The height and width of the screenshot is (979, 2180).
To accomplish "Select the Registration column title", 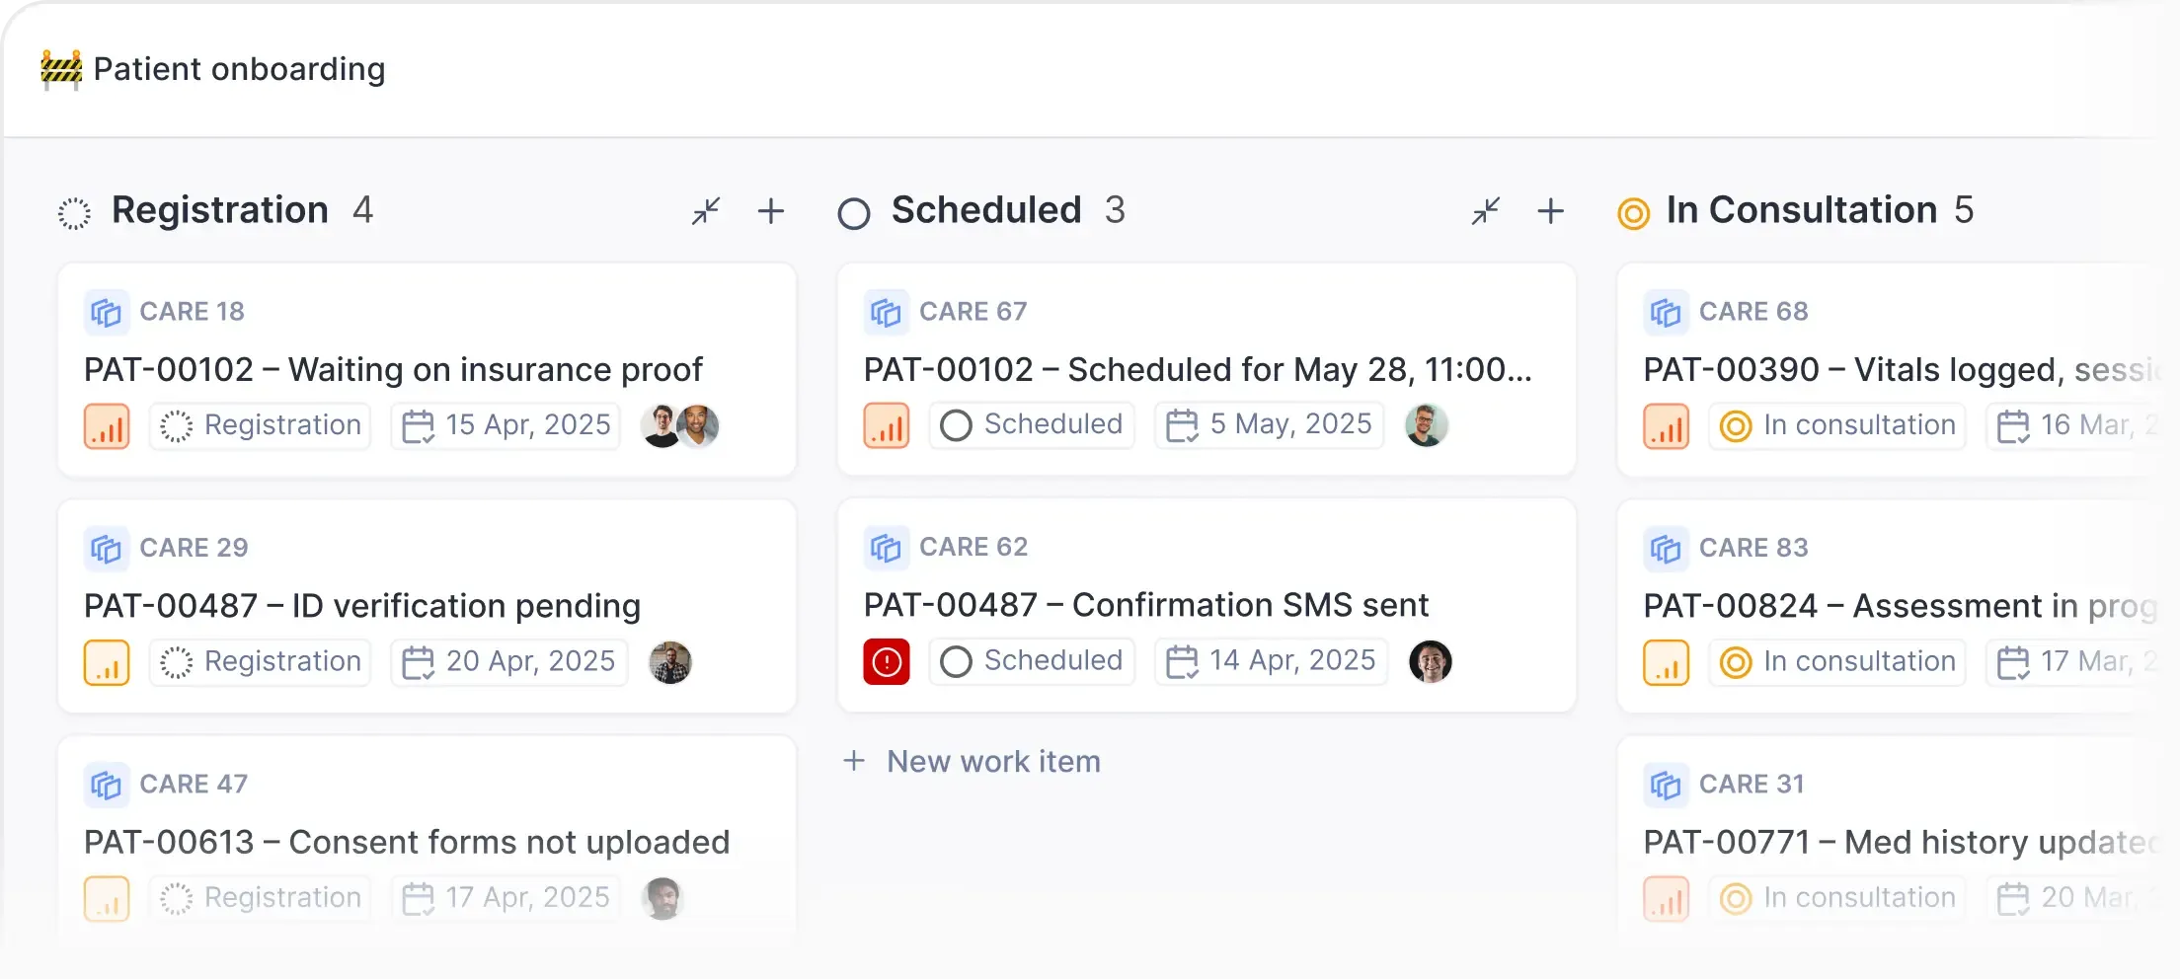I will tap(219, 210).
